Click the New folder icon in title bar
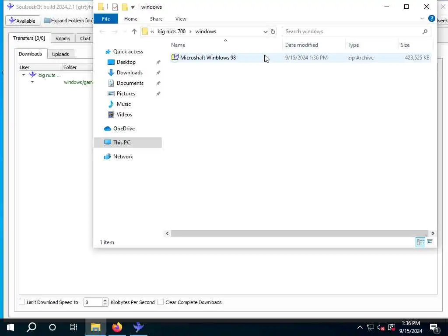This screenshot has height=336, width=448. point(125,7)
